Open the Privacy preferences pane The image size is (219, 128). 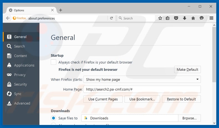click(21, 75)
